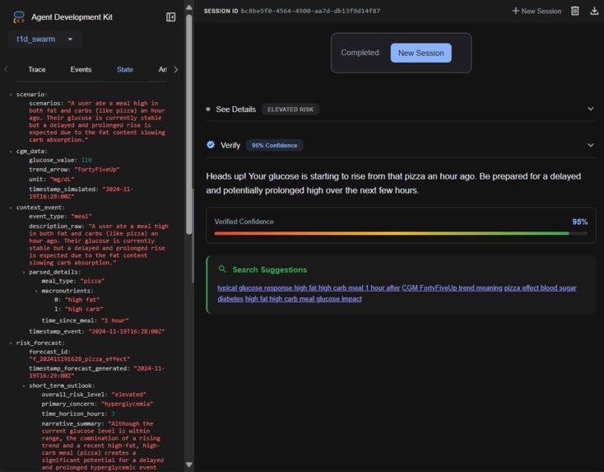Collapse the cgm_data tree node
The width and height of the screenshot is (604, 472).
[11, 152]
